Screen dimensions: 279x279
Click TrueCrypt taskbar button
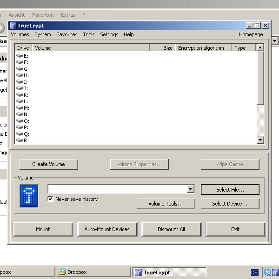point(170,272)
